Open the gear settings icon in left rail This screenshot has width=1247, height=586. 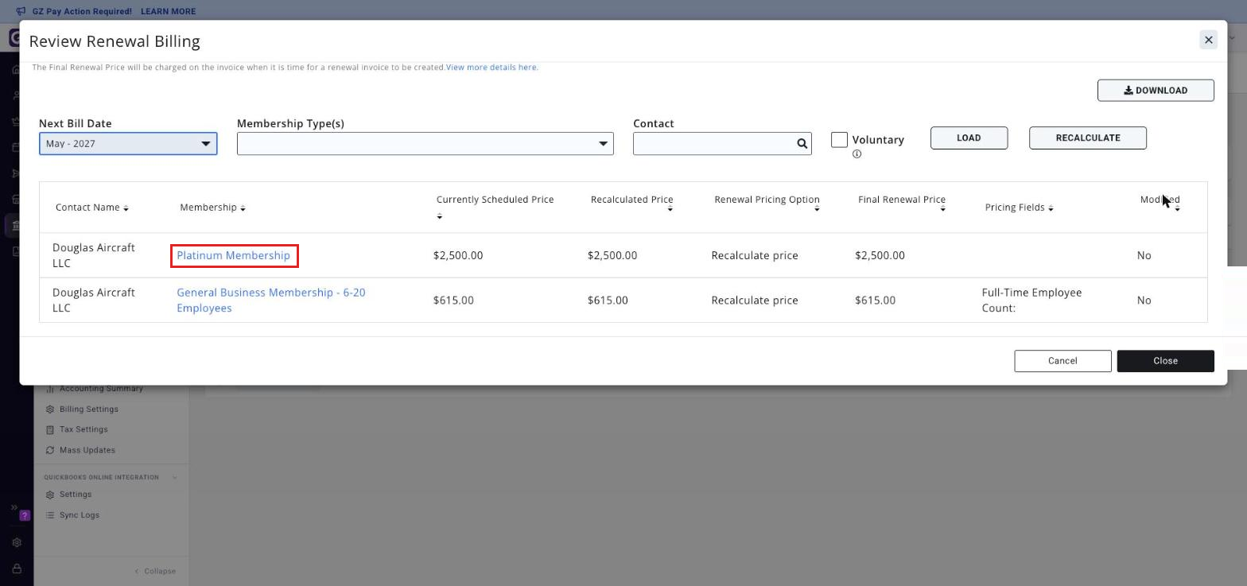tap(17, 543)
